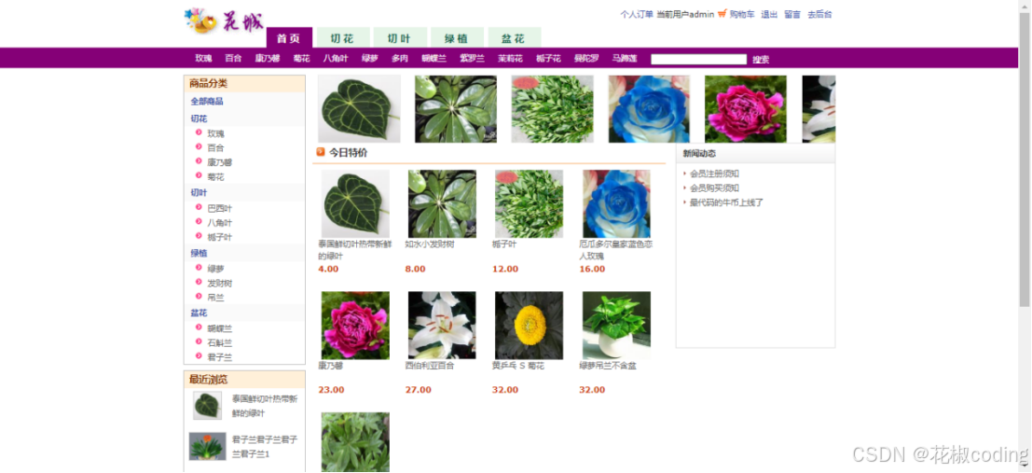Select the 曼陀罗 keyword in the purple bar

pos(587,59)
